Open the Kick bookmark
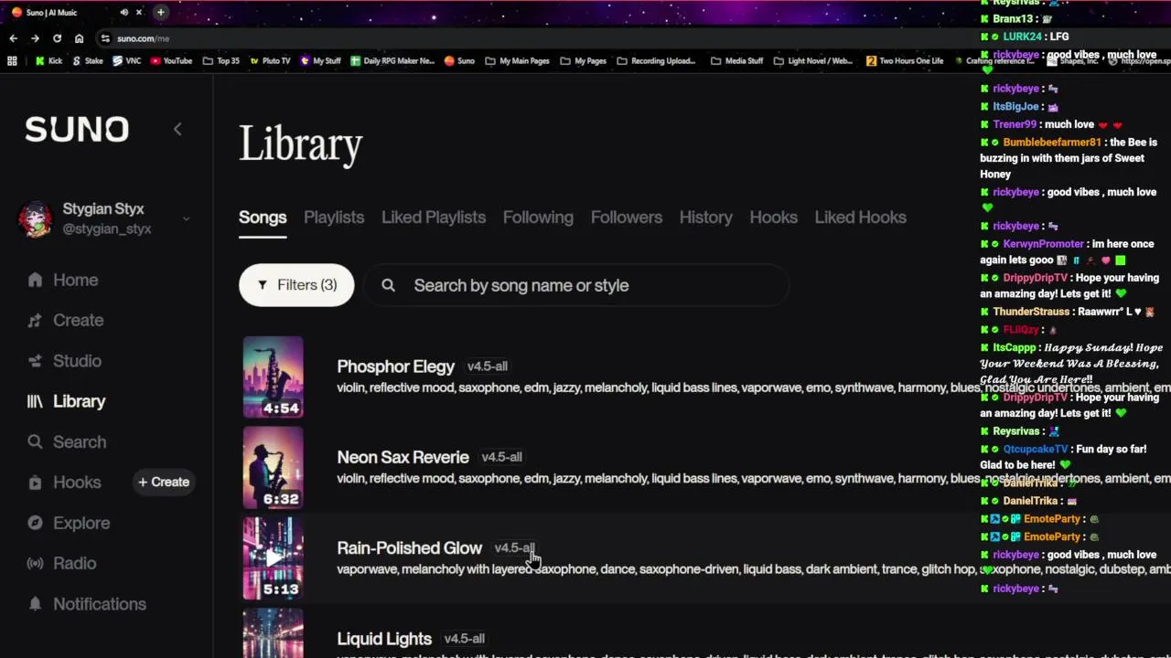 [48, 61]
